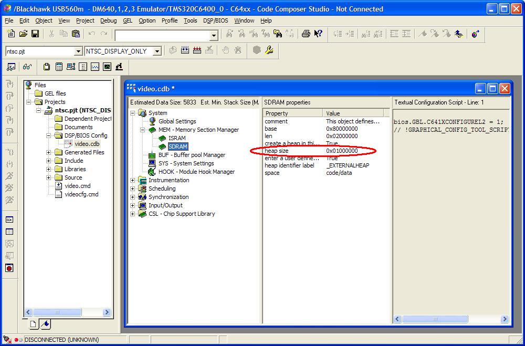
Task: Click the Open file folder icon
Action: [23, 34]
